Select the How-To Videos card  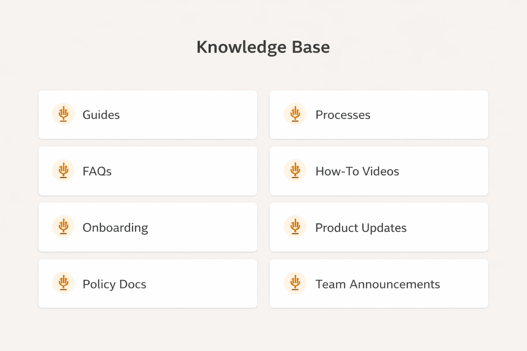pos(378,171)
